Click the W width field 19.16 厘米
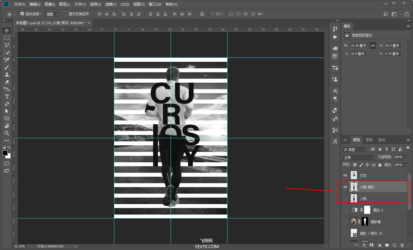The image size is (413, 250). click(x=358, y=45)
